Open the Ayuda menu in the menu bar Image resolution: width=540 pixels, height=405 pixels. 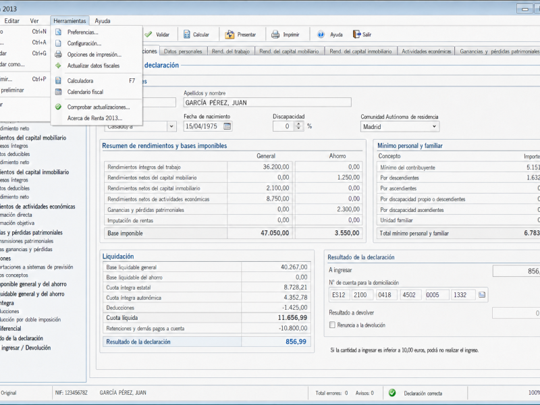(x=103, y=21)
